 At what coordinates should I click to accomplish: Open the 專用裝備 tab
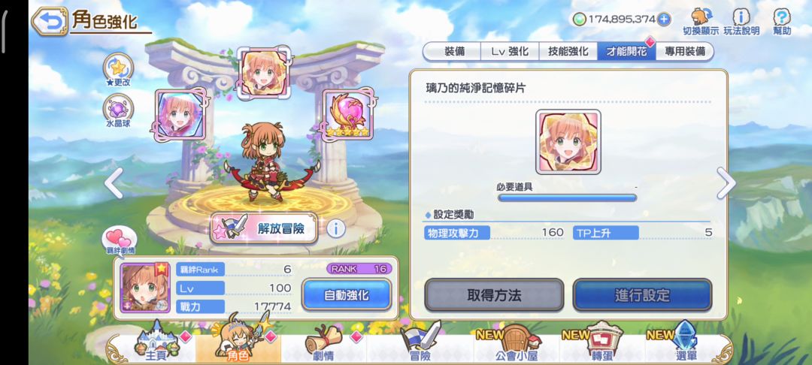click(x=685, y=52)
